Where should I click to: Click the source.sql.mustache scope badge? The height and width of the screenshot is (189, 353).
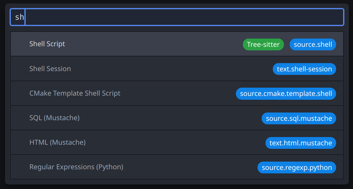coord(299,119)
